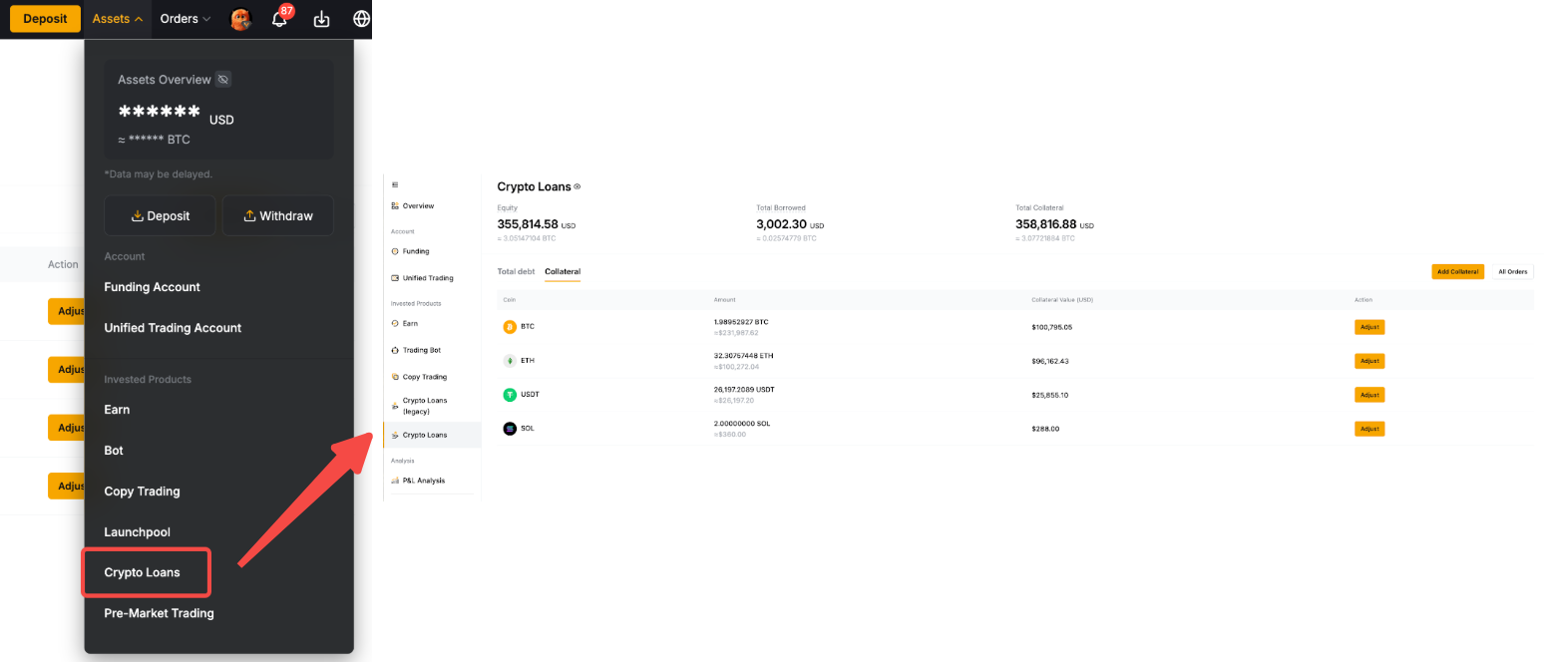
Task: Click the ETH coin icon in collateral table
Action: point(510,361)
